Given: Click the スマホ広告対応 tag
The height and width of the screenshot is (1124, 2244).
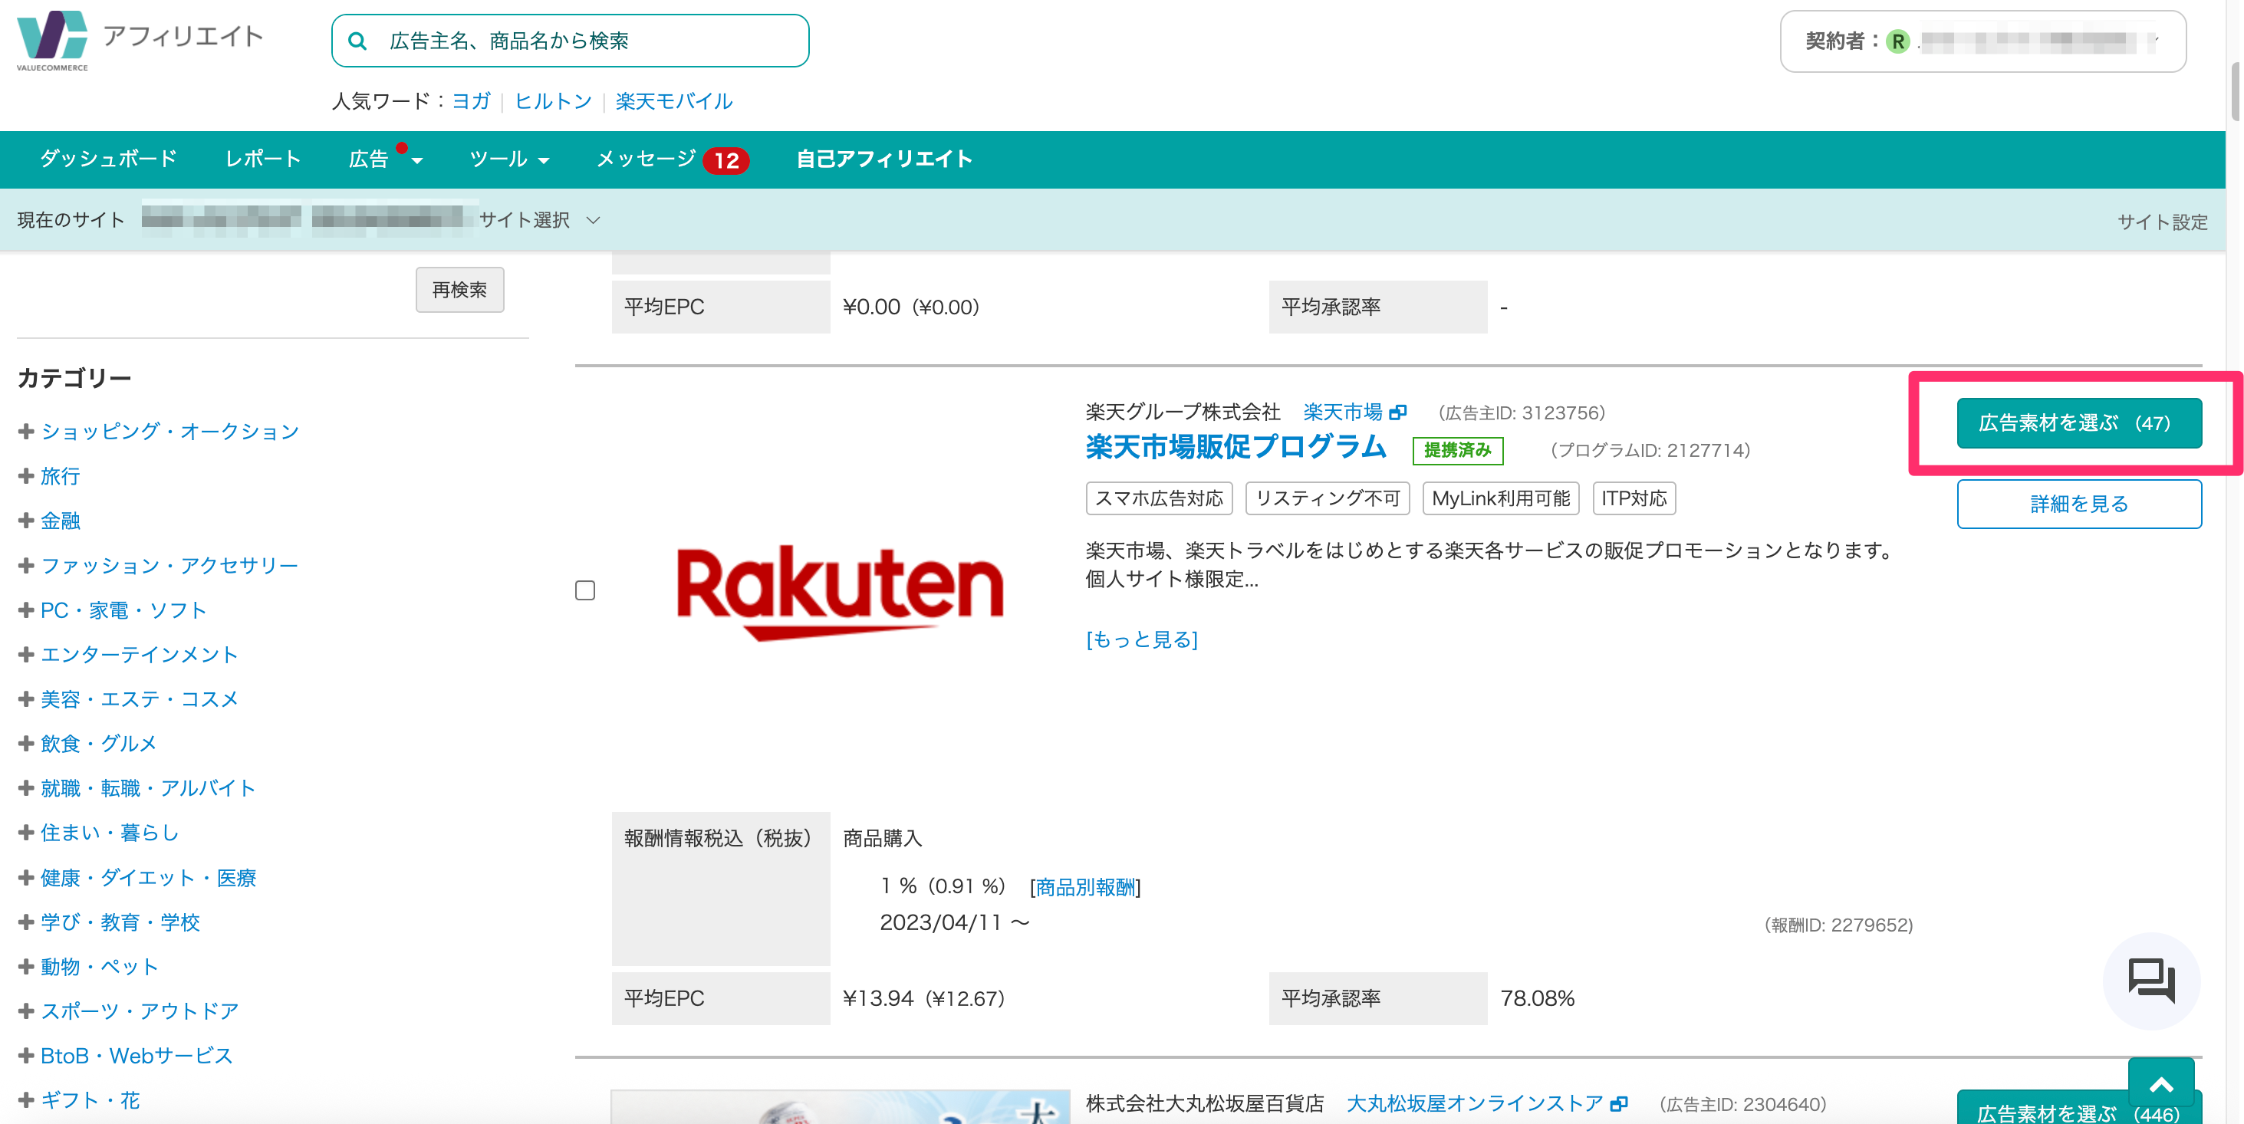Looking at the screenshot, I should 1159,498.
